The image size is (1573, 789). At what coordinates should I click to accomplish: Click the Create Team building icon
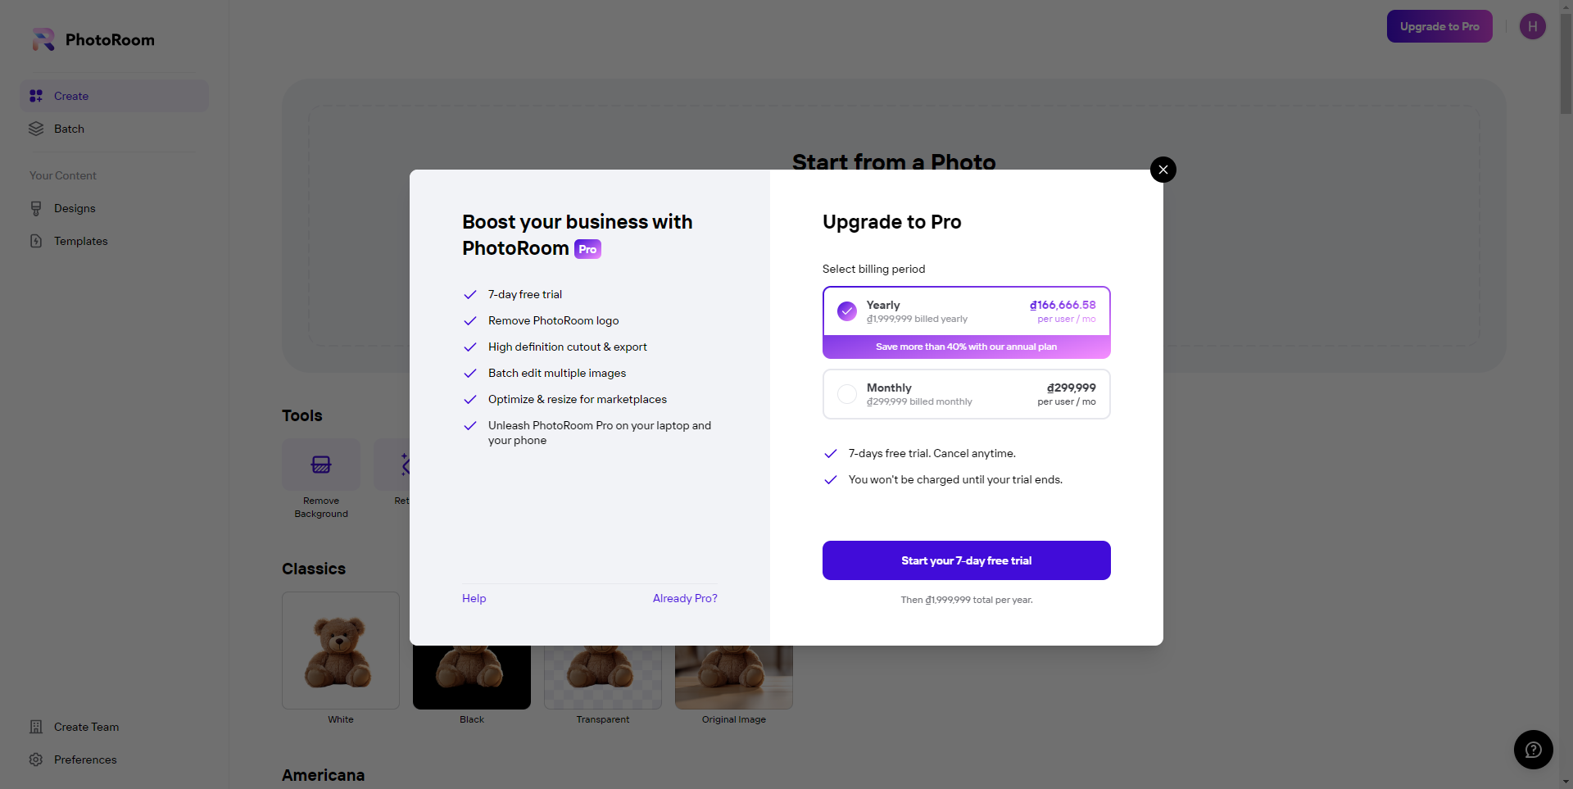tap(36, 727)
